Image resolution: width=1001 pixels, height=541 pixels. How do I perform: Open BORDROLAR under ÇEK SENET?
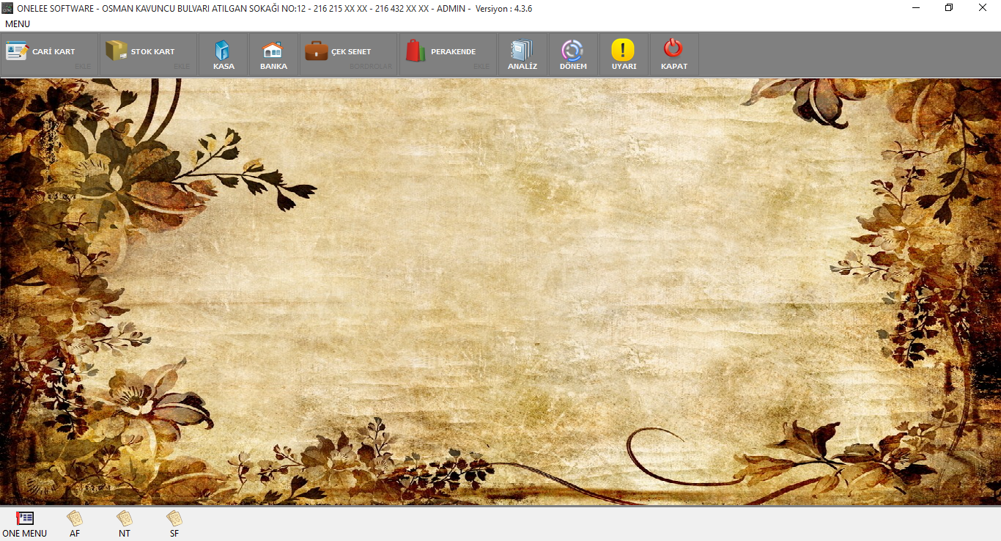coord(371,67)
